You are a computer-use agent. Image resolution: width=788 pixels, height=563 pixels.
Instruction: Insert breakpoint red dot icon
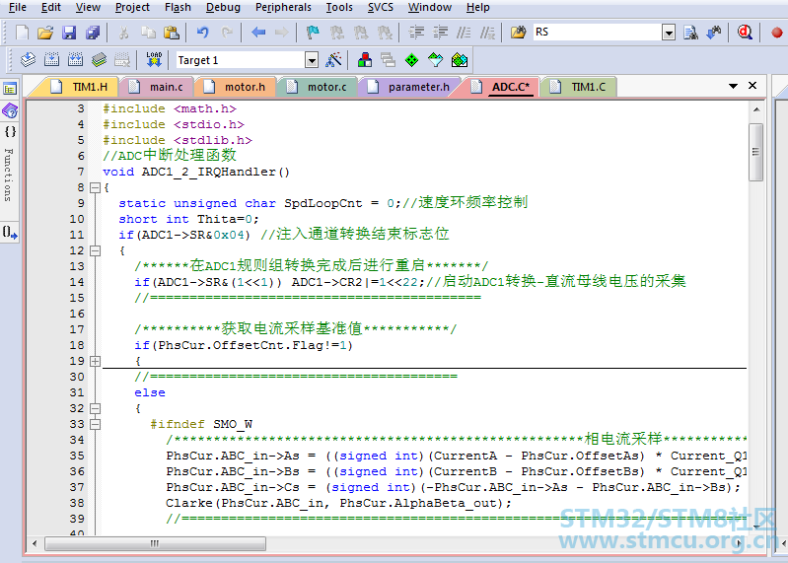[x=776, y=33]
